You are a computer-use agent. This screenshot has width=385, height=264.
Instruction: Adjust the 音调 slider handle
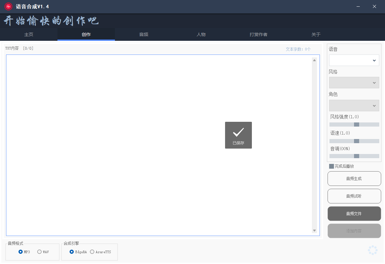(357, 156)
